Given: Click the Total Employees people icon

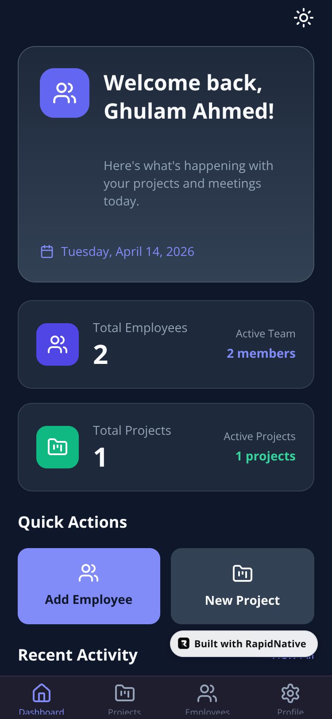Looking at the screenshot, I should click(x=58, y=344).
